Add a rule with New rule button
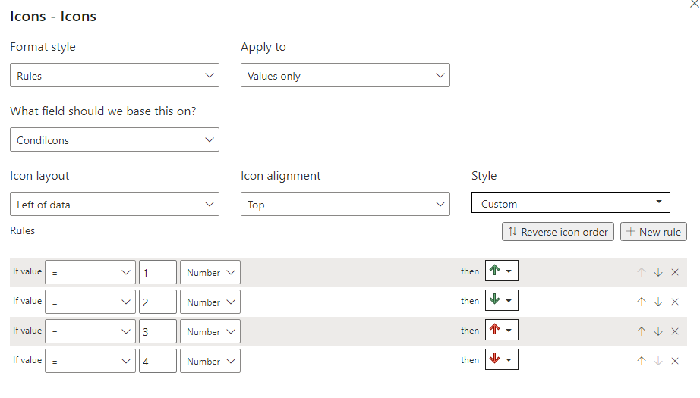Image resolution: width=700 pixels, height=398 pixels. [653, 232]
